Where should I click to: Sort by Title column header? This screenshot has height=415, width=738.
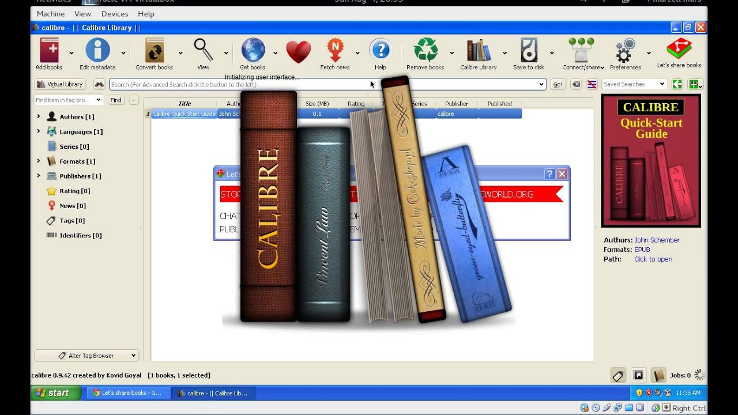[184, 104]
